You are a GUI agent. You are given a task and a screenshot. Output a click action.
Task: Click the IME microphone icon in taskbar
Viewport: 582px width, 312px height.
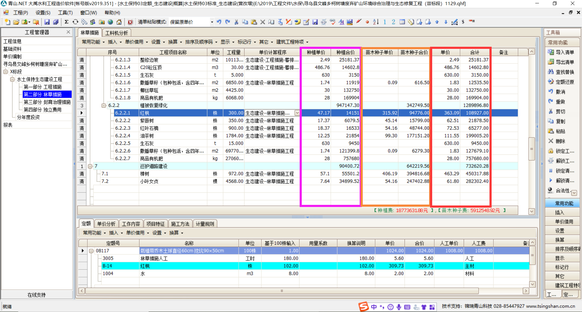point(399,307)
